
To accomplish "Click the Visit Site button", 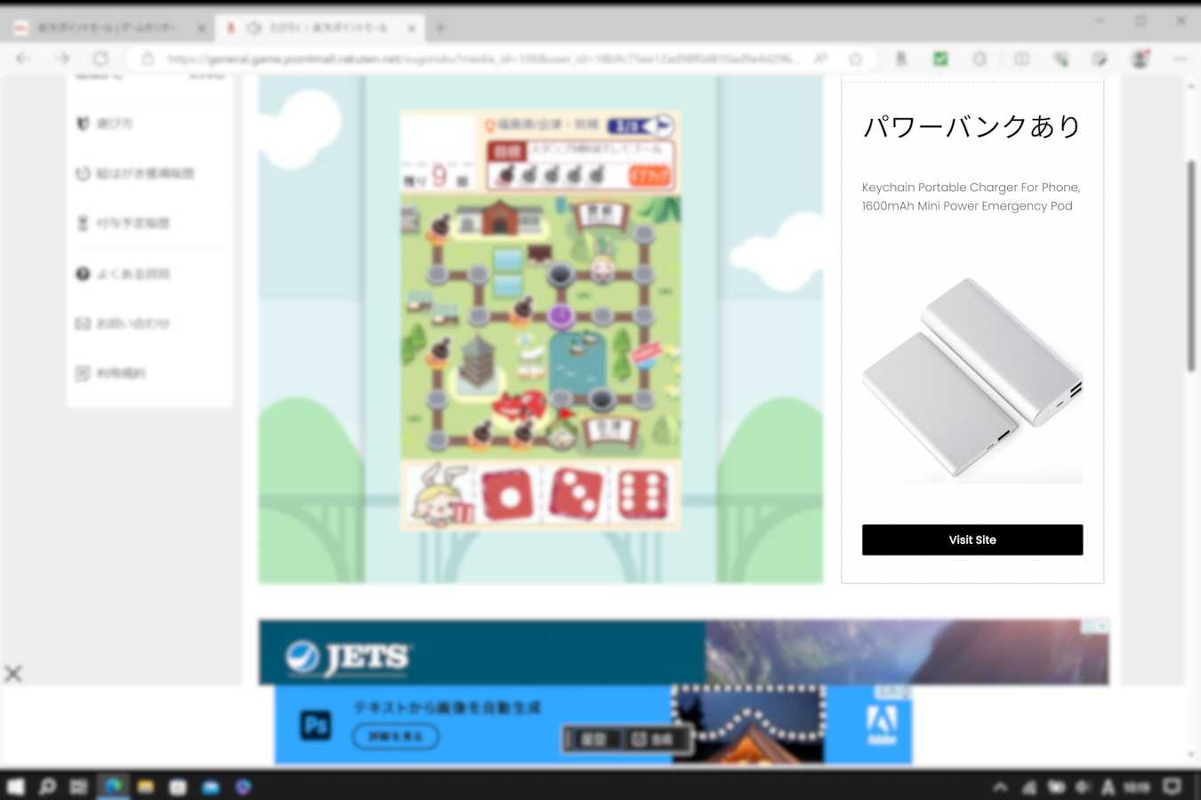I will click(x=971, y=540).
